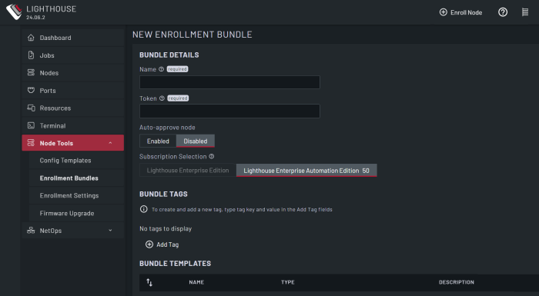Click the Subscription Selection help icon
This screenshot has height=296, width=539.
click(212, 156)
